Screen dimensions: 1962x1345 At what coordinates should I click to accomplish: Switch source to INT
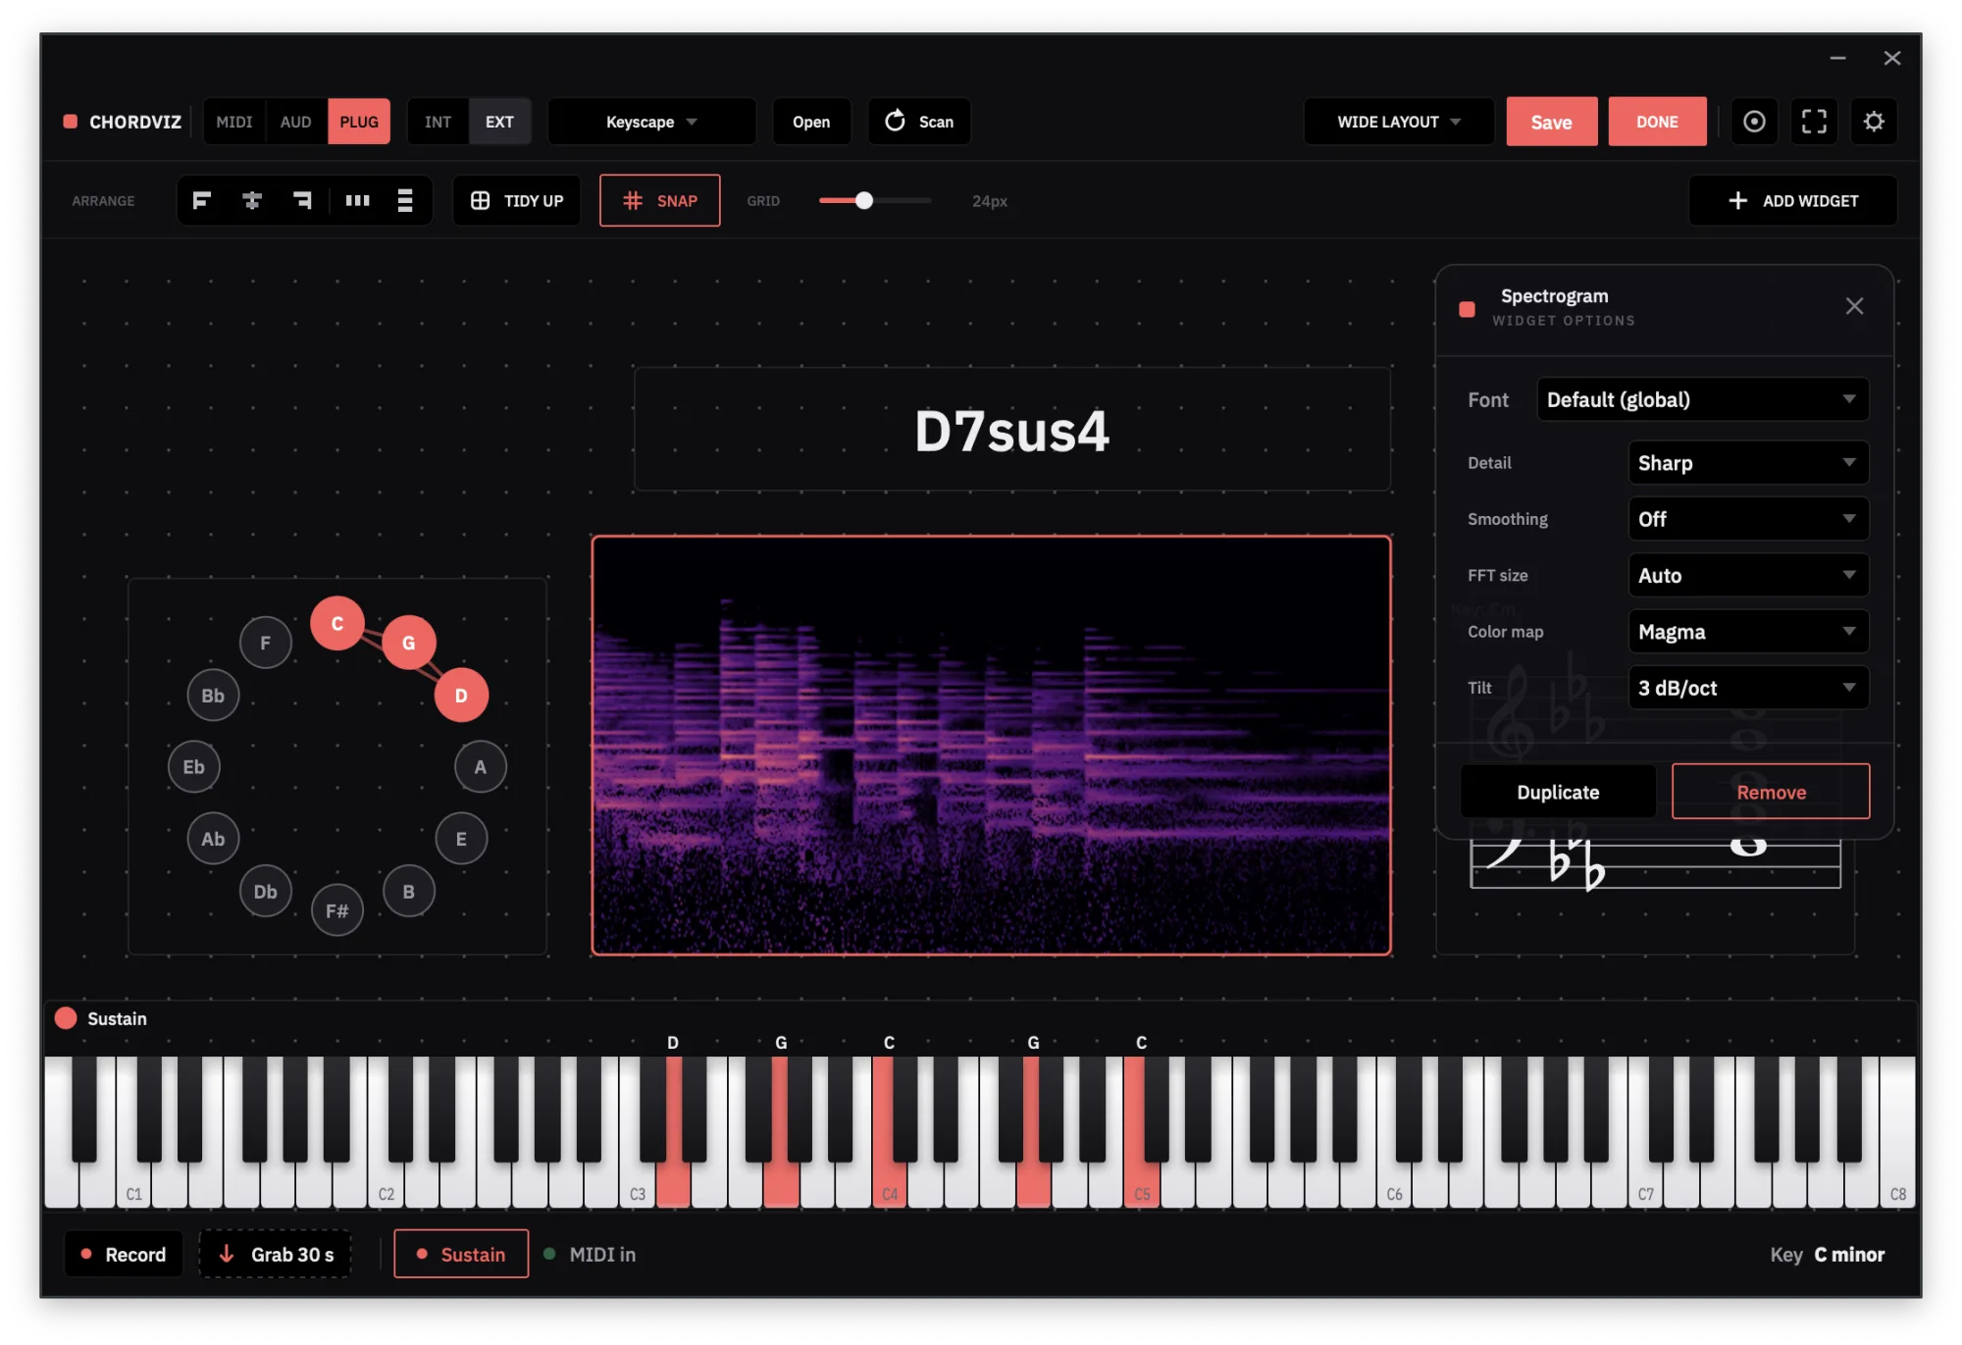[438, 122]
